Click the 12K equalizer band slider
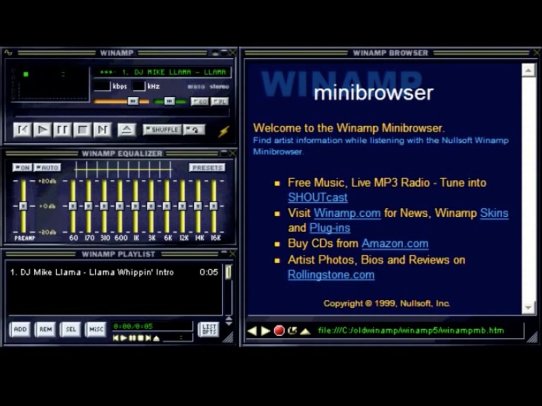542x406 pixels. coord(182,206)
